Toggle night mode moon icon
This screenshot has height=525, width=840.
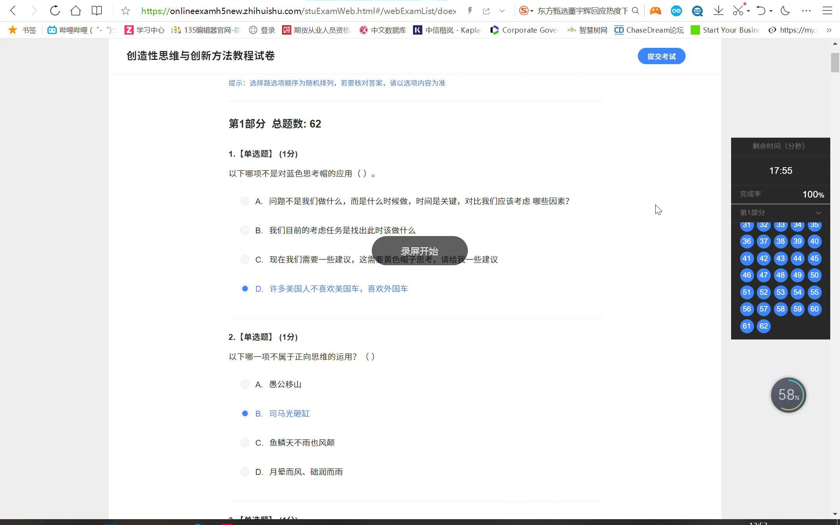pyautogui.click(x=785, y=10)
